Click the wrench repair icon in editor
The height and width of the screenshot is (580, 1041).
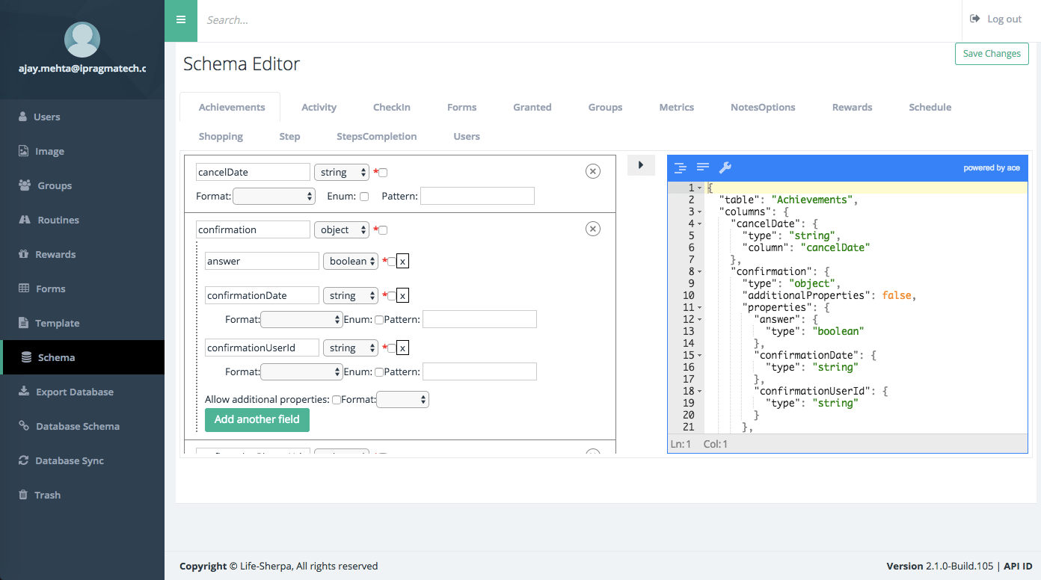click(725, 167)
